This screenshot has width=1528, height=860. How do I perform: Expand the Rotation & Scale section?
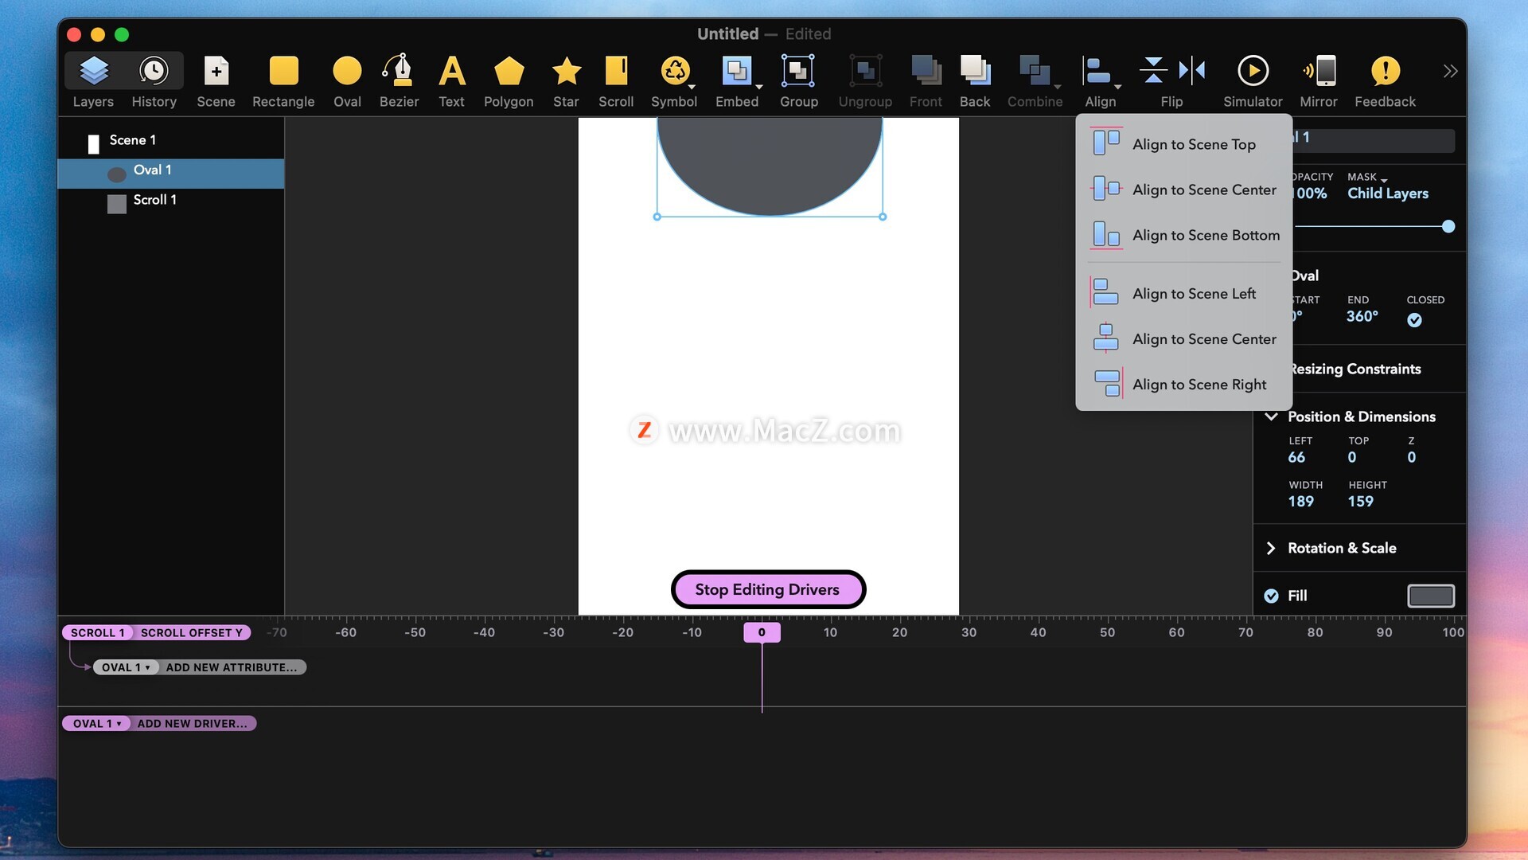click(1271, 548)
